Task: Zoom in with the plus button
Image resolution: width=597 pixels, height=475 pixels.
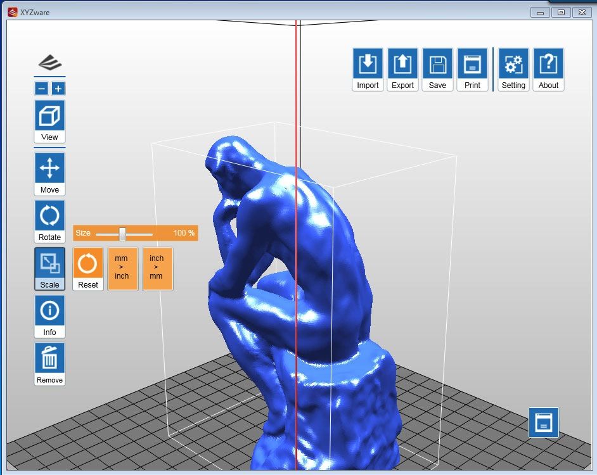Action: (58, 89)
